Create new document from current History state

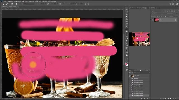[142, 99]
